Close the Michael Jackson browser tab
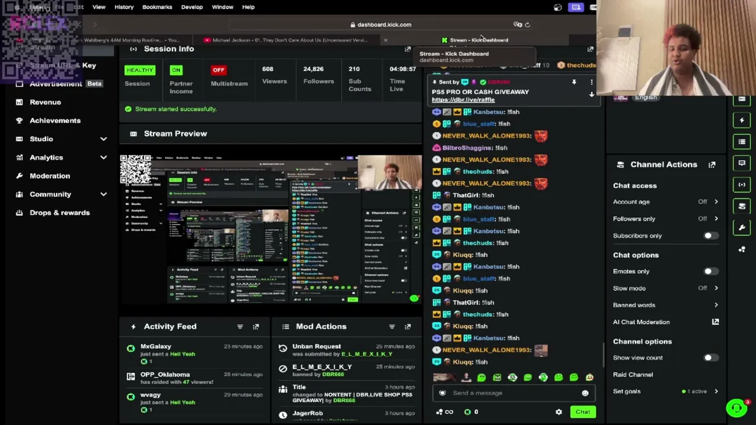This screenshot has width=756, height=425. pyautogui.click(x=385, y=40)
